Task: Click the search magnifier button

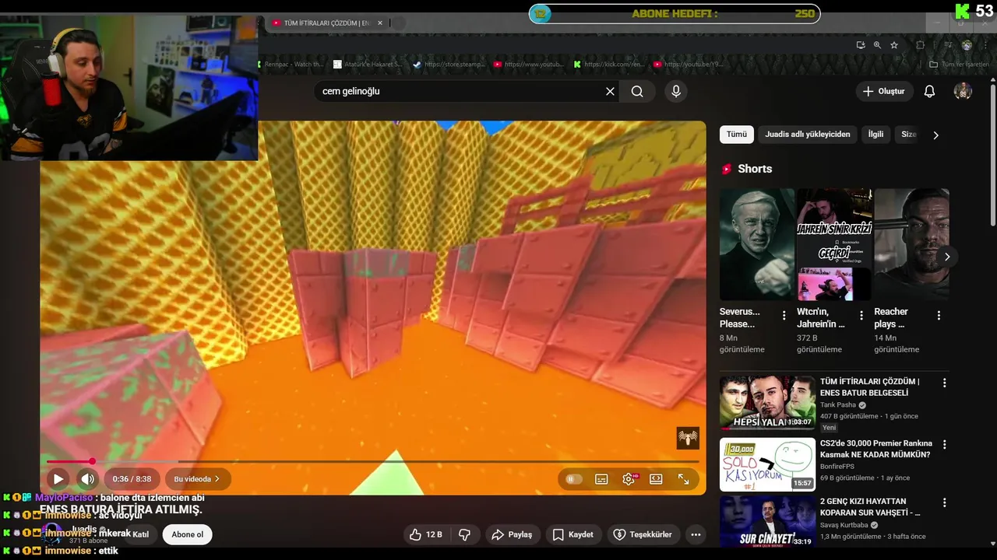Action: pos(637,91)
